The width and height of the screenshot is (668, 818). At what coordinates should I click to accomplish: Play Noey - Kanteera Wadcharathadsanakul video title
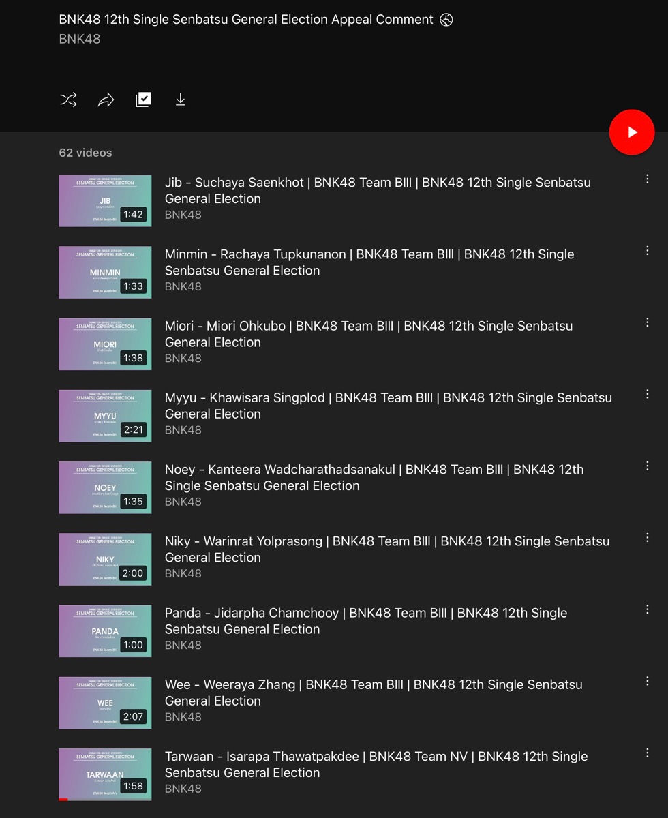click(374, 477)
